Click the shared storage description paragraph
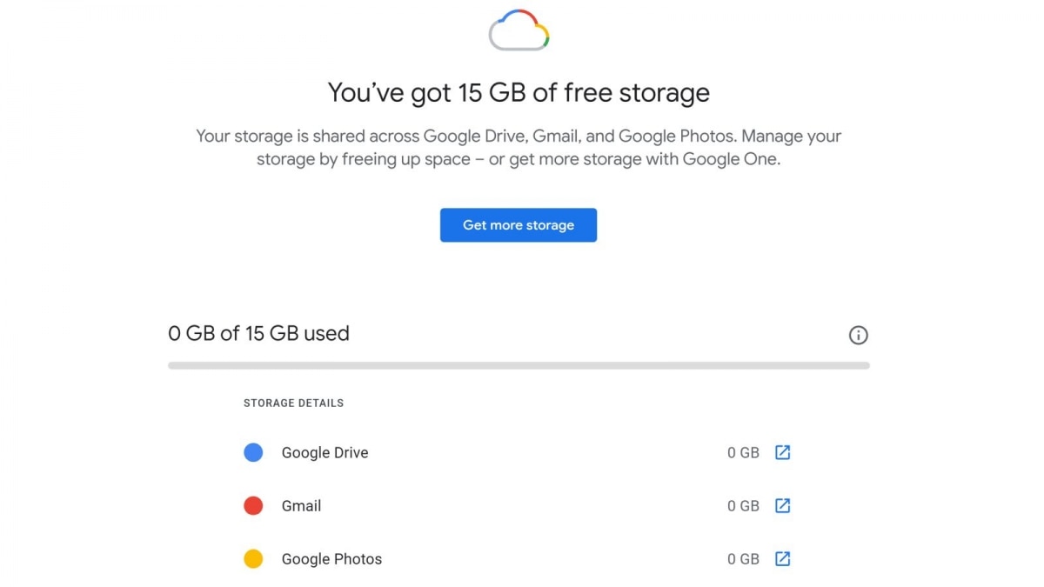The image size is (1044, 587). 519,148
